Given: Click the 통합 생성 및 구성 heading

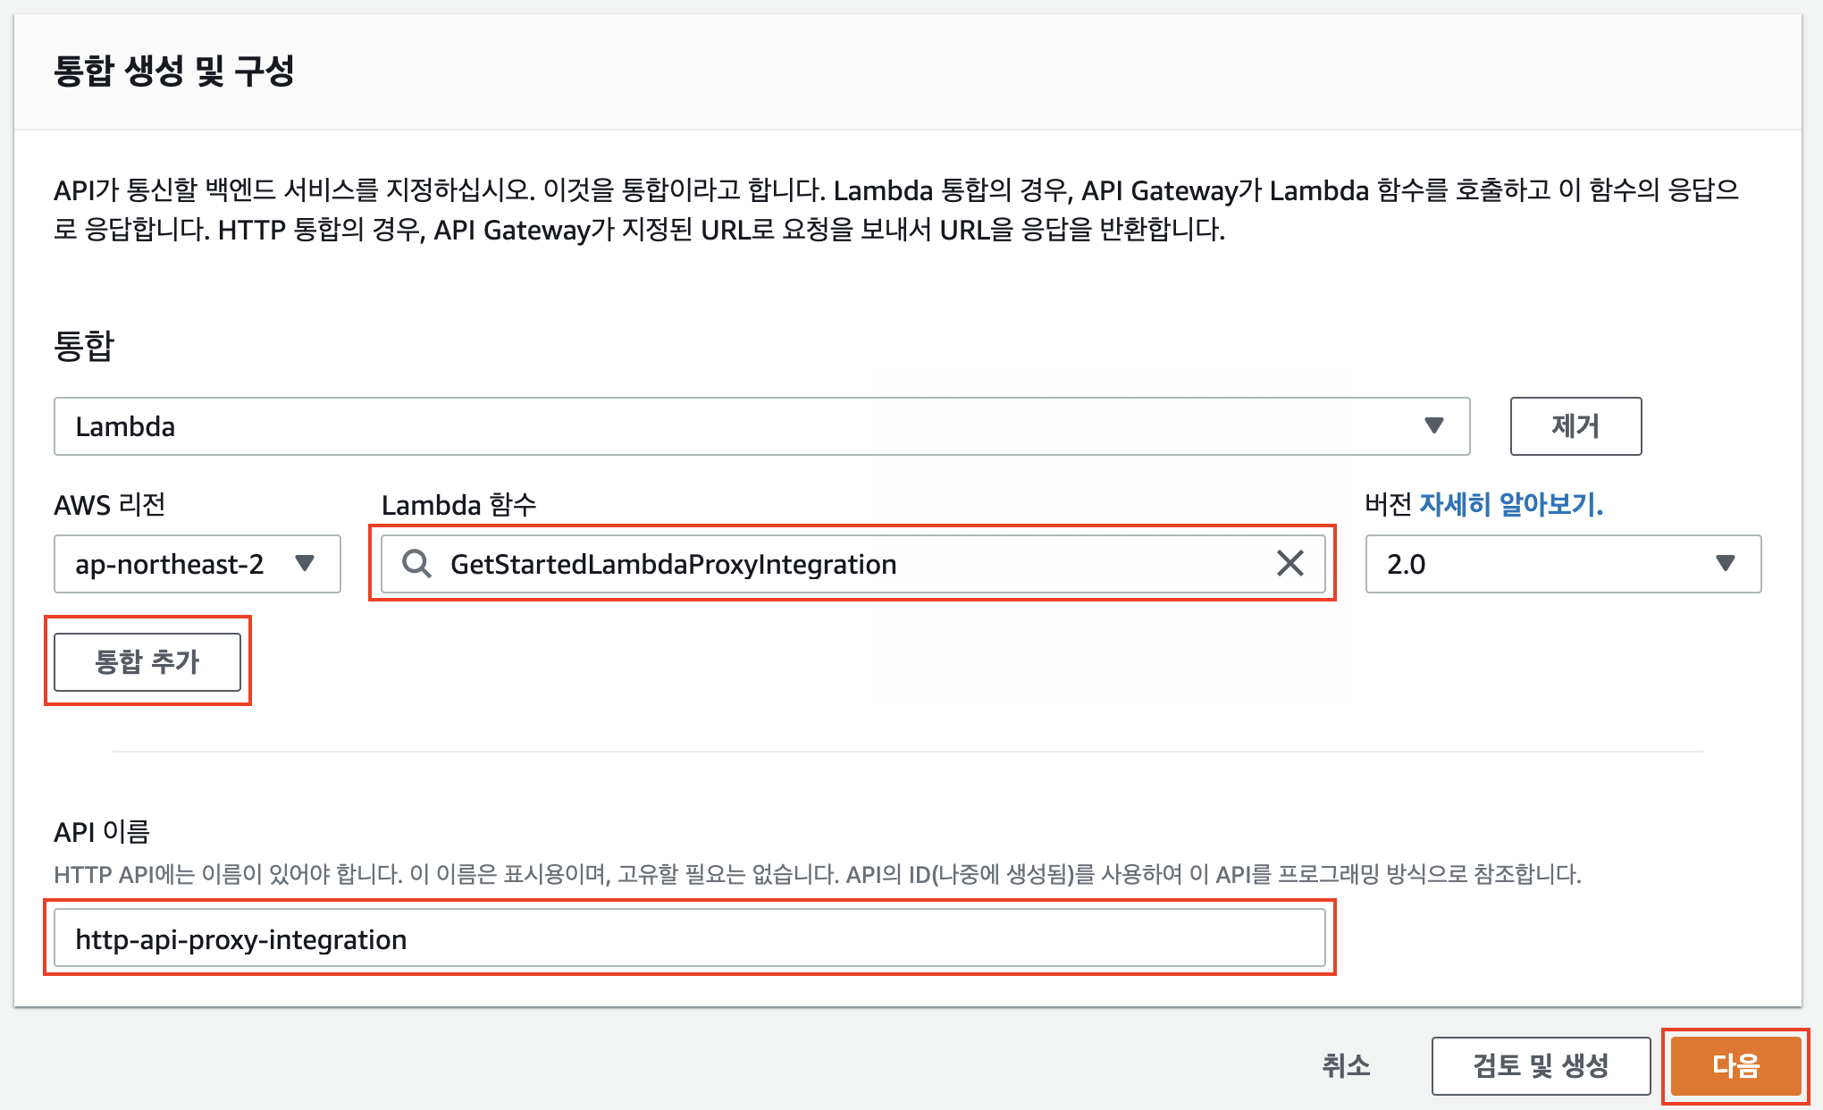Looking at the screenshot, I should [x=174, y=71].
